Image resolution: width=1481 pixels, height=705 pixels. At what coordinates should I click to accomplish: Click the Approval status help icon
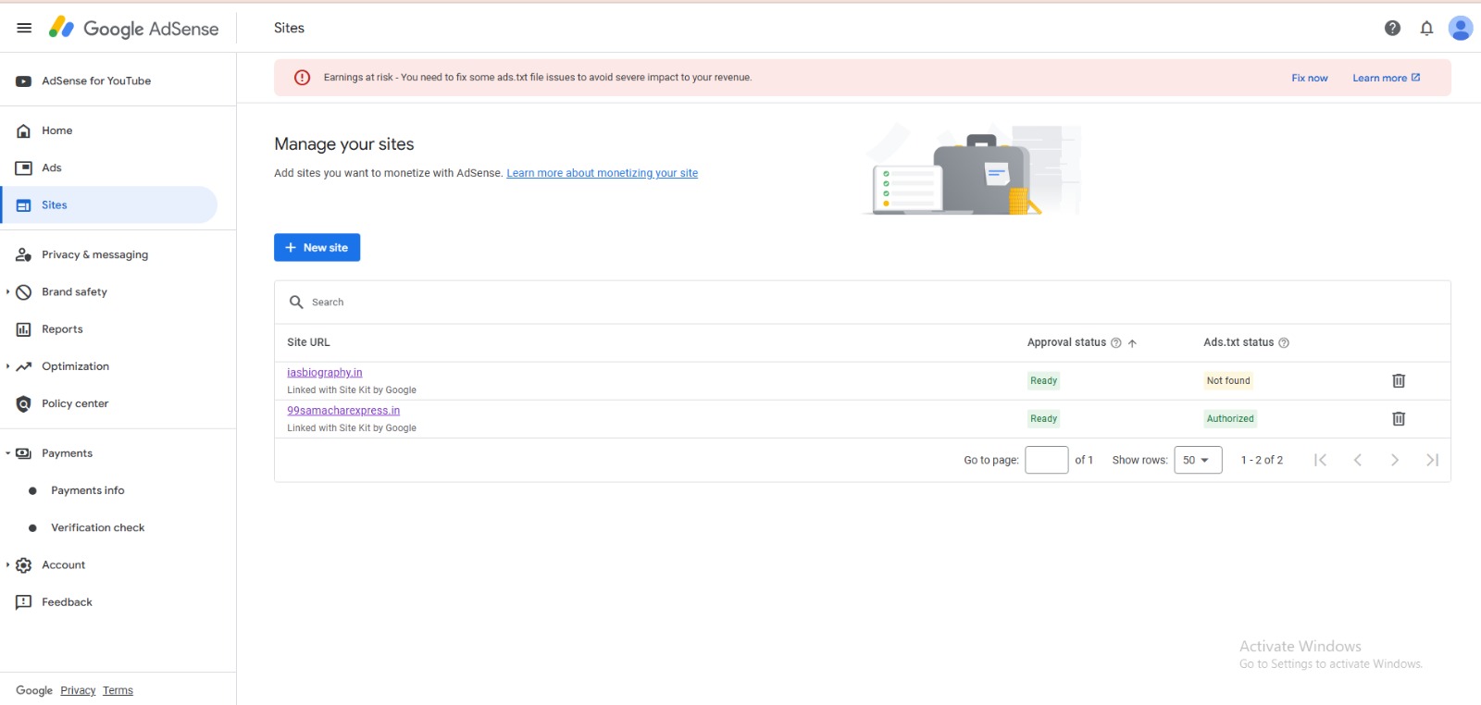pos(1116,342)
